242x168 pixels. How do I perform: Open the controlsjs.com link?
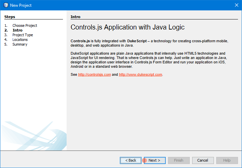(94, 74)
